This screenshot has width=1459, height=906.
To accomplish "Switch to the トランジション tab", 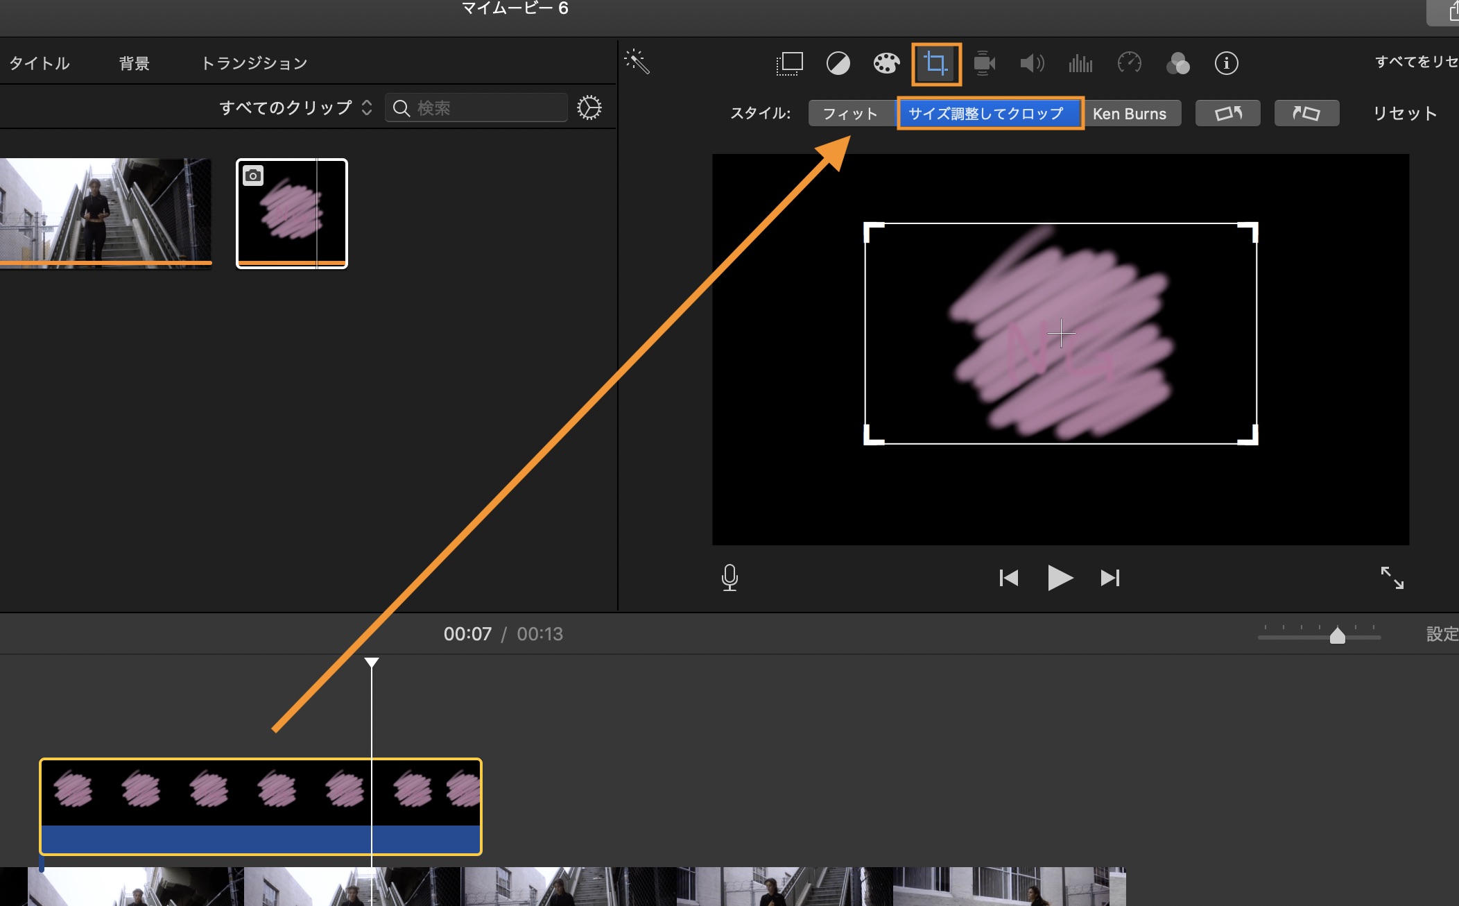I will pos(254,63).
